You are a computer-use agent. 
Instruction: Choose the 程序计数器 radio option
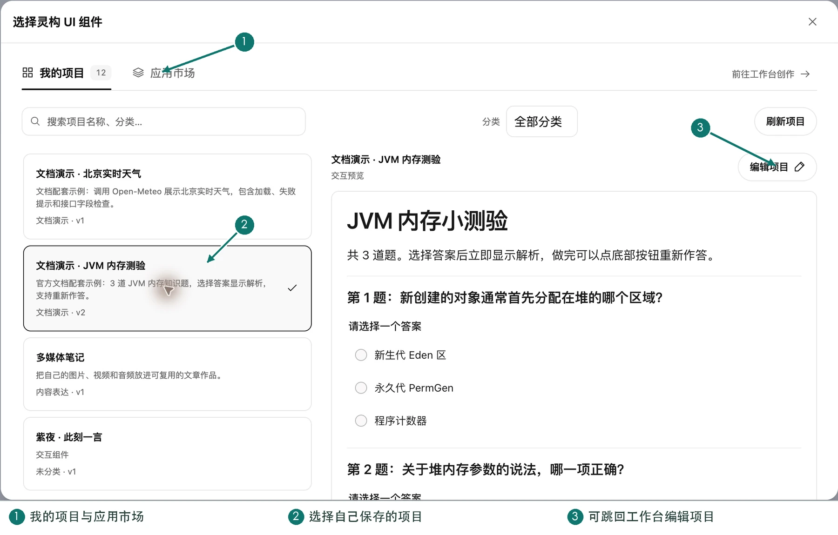point(361,421)
